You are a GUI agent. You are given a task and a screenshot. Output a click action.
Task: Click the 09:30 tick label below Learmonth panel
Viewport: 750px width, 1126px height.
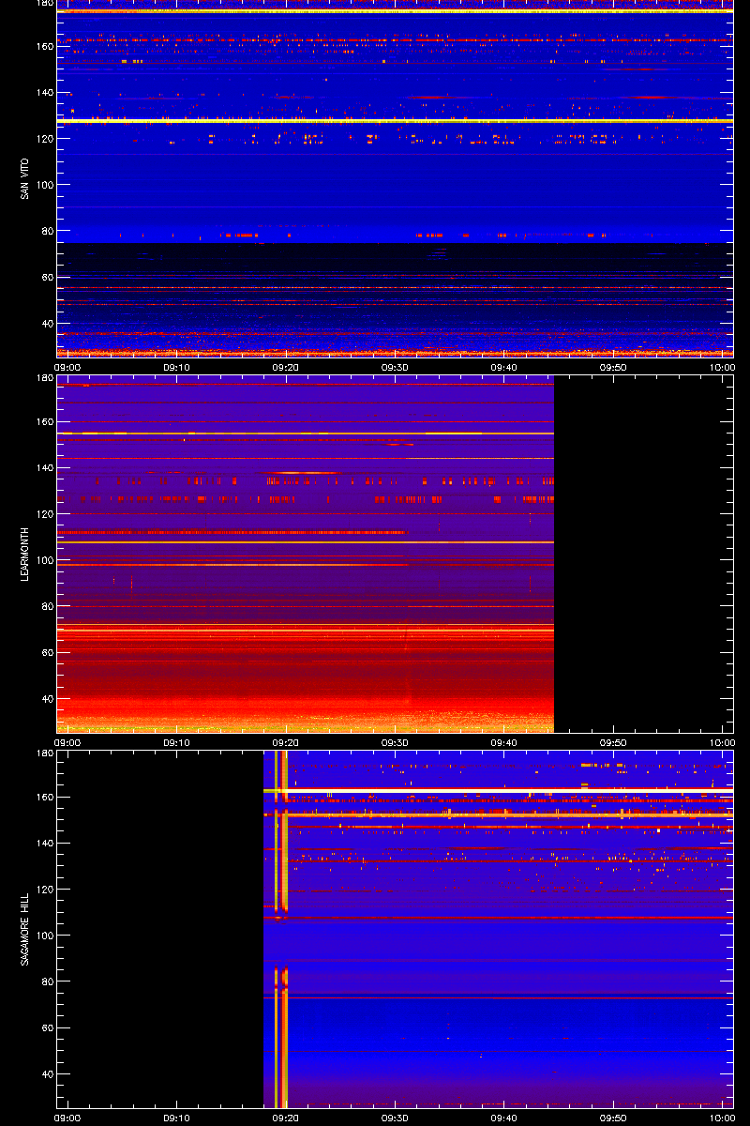point(395,743)
